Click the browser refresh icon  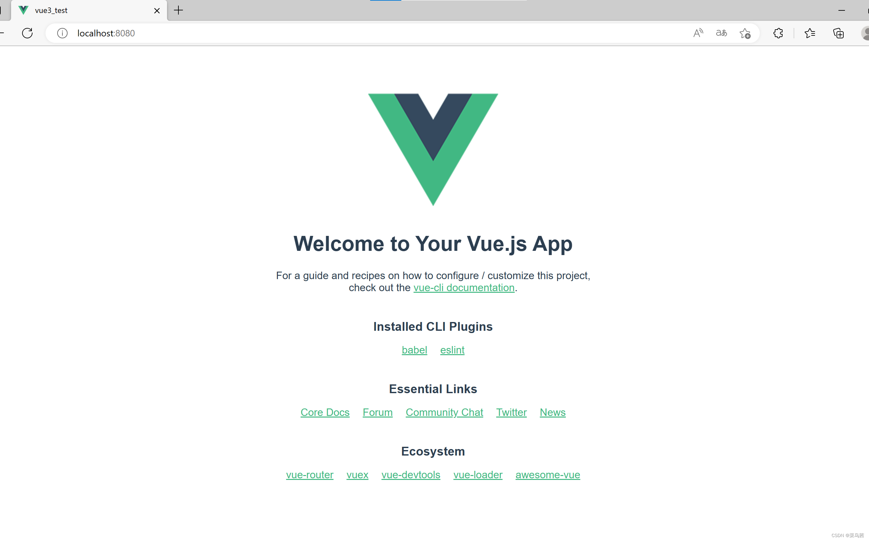tap(27, 33)
